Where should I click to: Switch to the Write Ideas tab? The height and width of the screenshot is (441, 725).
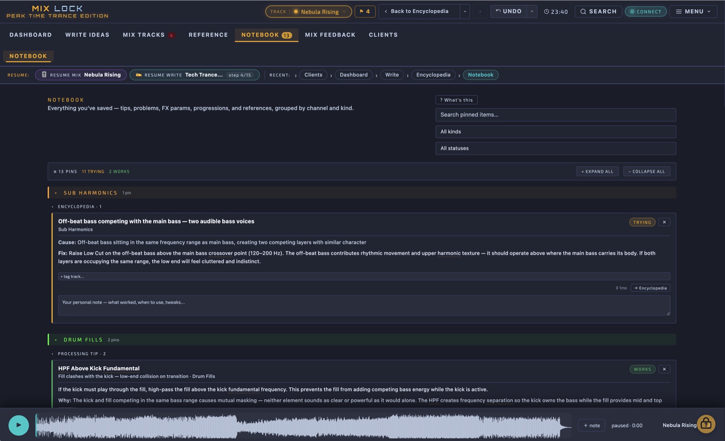click(87, 35)
